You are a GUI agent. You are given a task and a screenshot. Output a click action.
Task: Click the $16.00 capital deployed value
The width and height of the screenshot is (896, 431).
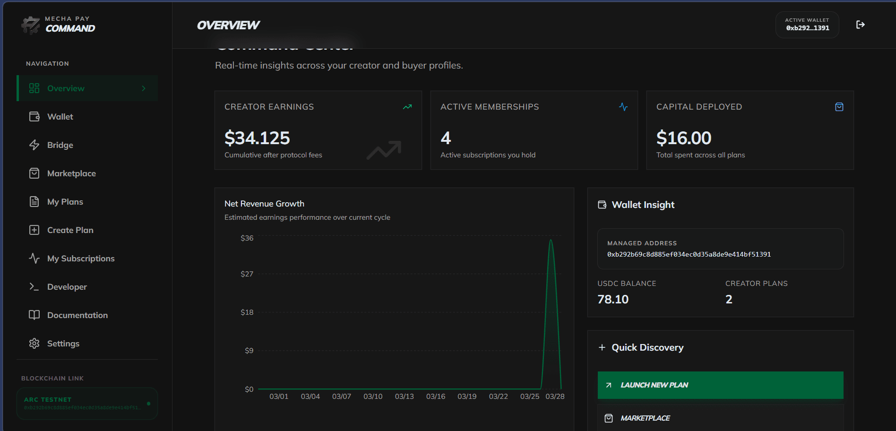[x=684, y=138]
